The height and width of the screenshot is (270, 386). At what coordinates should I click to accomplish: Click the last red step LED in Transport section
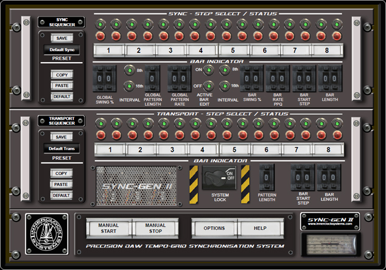tap(337, 134)
